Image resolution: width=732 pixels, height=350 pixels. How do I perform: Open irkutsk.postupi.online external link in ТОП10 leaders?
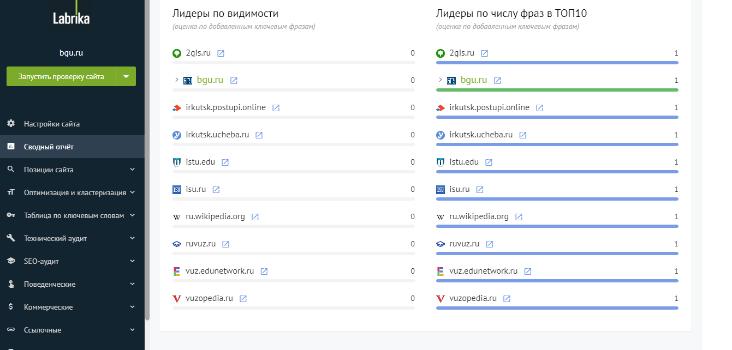[x=540, y=108]
